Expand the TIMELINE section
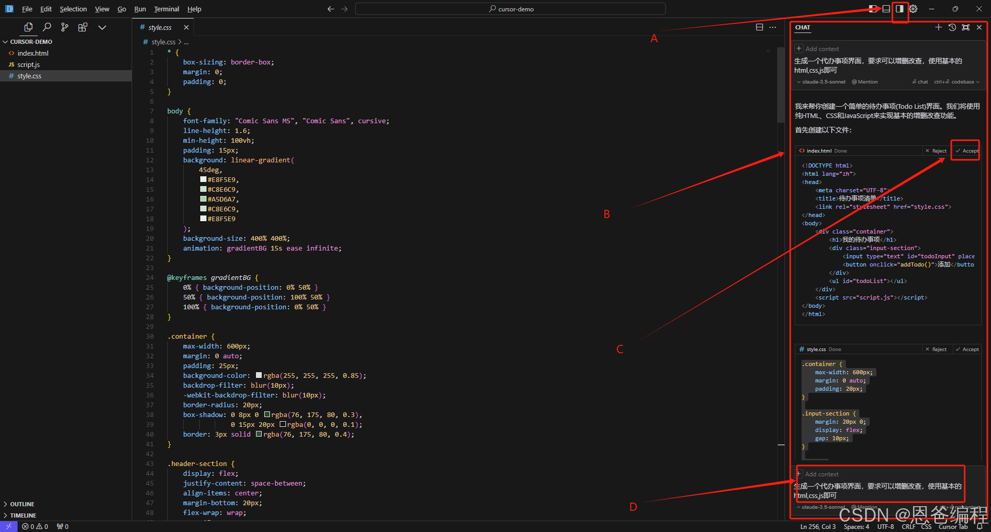991x532 pixels. coord(23,516)
